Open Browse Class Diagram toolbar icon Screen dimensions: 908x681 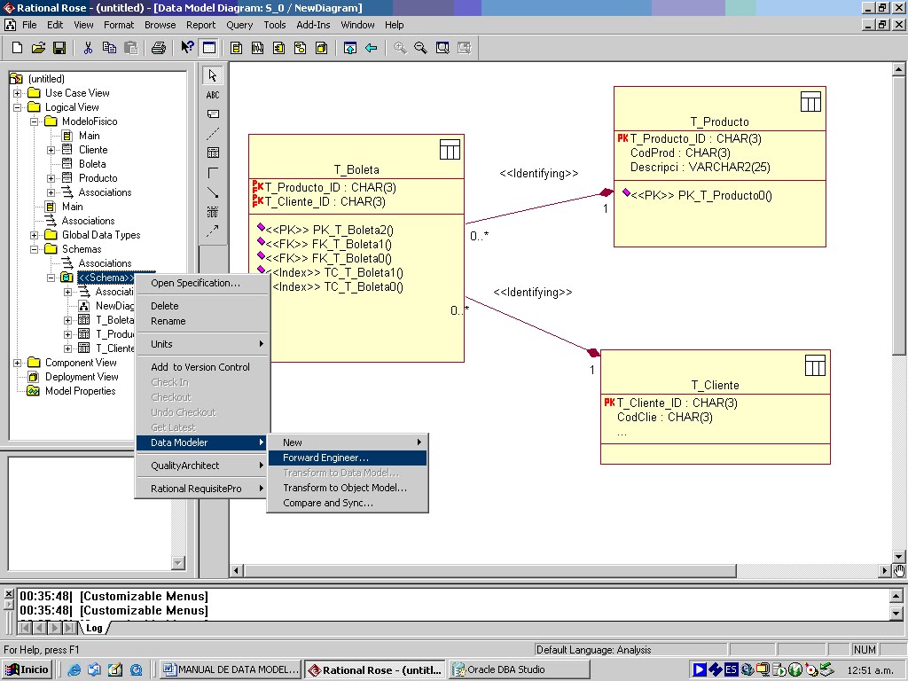click(x=236, y=48)
